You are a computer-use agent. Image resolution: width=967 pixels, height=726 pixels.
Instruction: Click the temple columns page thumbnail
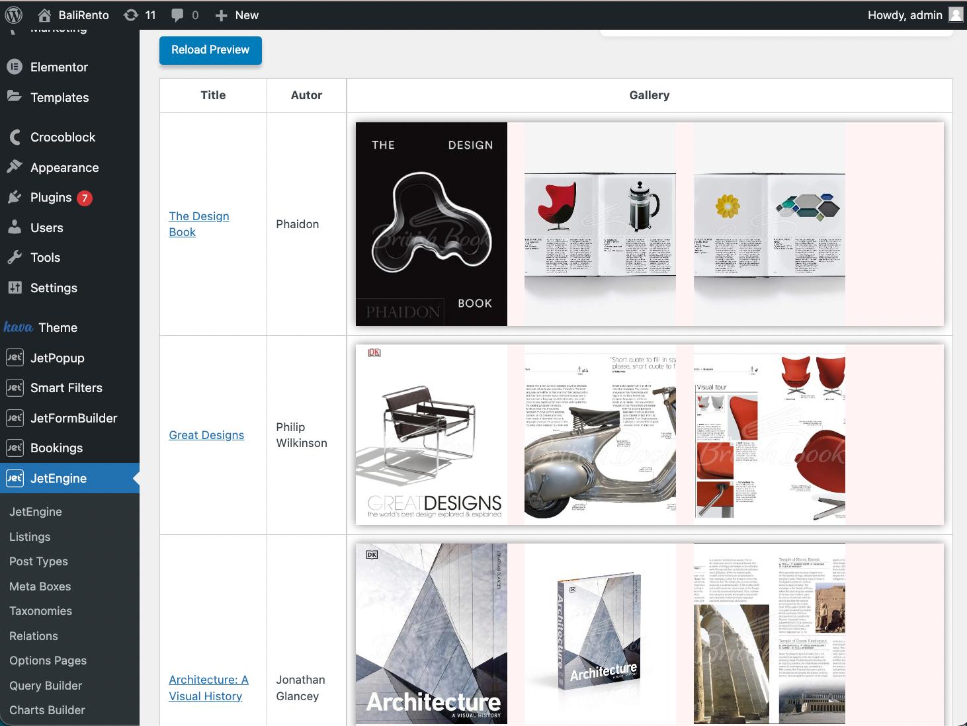769,635
